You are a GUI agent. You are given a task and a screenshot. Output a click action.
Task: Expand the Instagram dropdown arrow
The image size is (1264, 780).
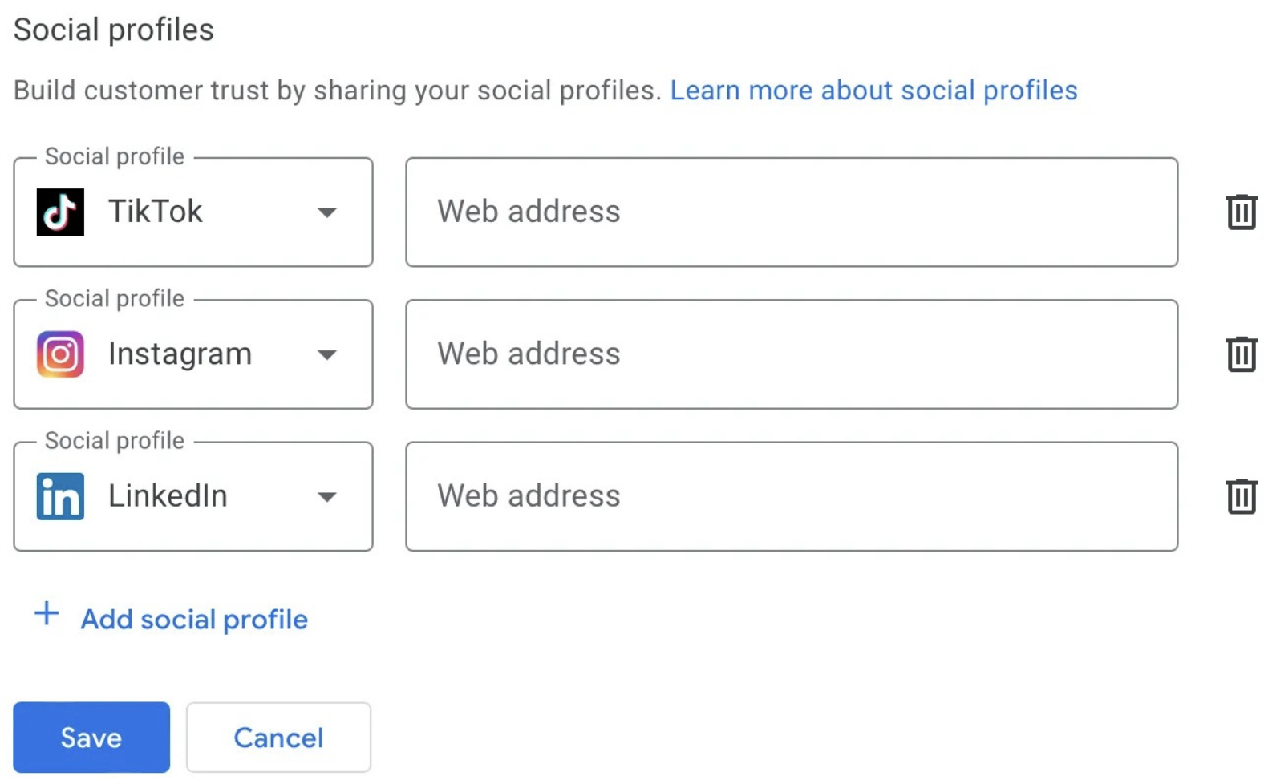(x=326, y=354)
